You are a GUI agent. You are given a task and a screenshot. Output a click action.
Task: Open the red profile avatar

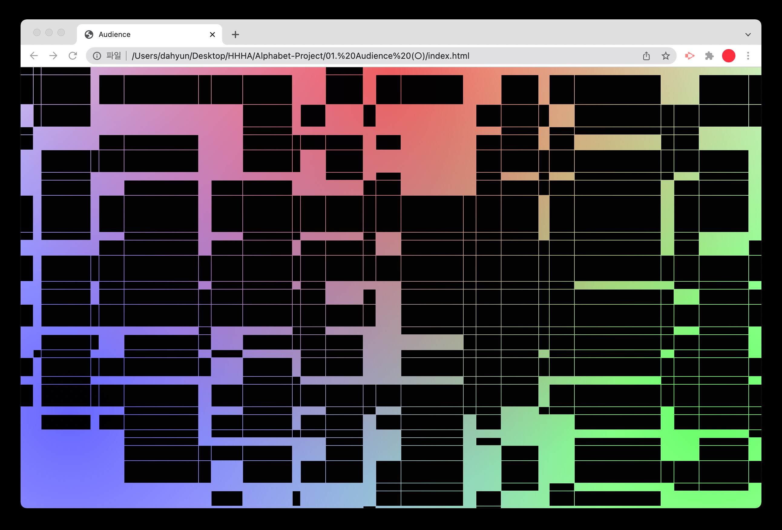[x=728, y=56]
